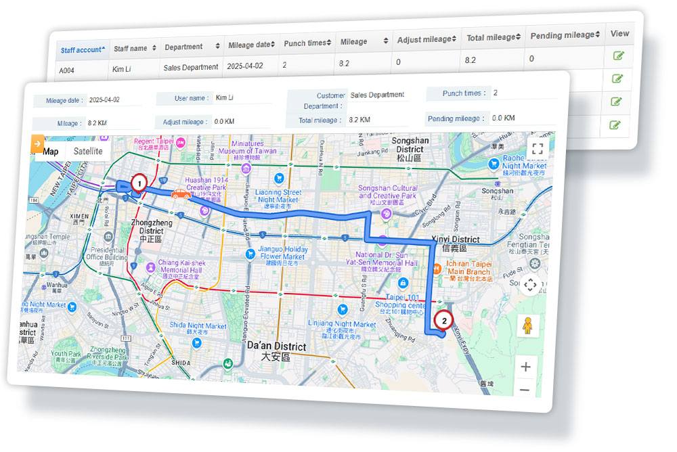The height and width of the screenshot is (452, 677).
Task: Click the User name field showing Kim Li
Action: [x=244, y=97]
